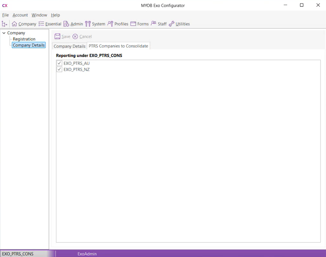Click the EXO_PTRS_NZ company name
The image size is (326, 257).
tap(76, 70)
